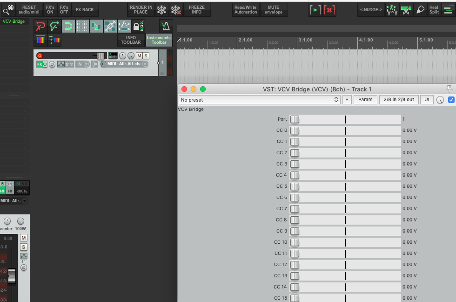Open the FX RACK button
456x302 pixels.
(x=85, y=10)
